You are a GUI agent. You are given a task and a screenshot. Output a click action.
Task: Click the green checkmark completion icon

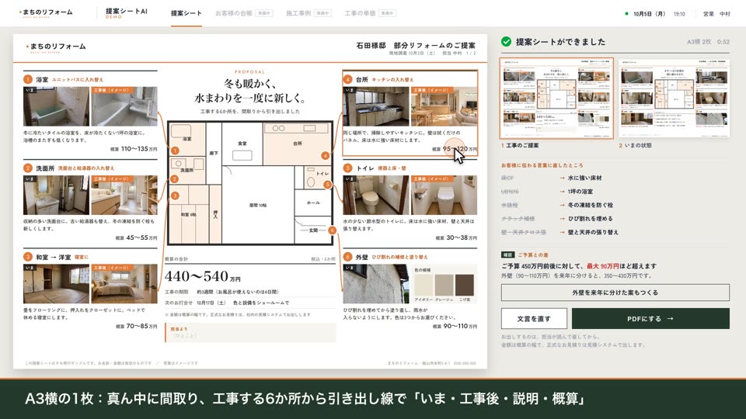[506, 42]
